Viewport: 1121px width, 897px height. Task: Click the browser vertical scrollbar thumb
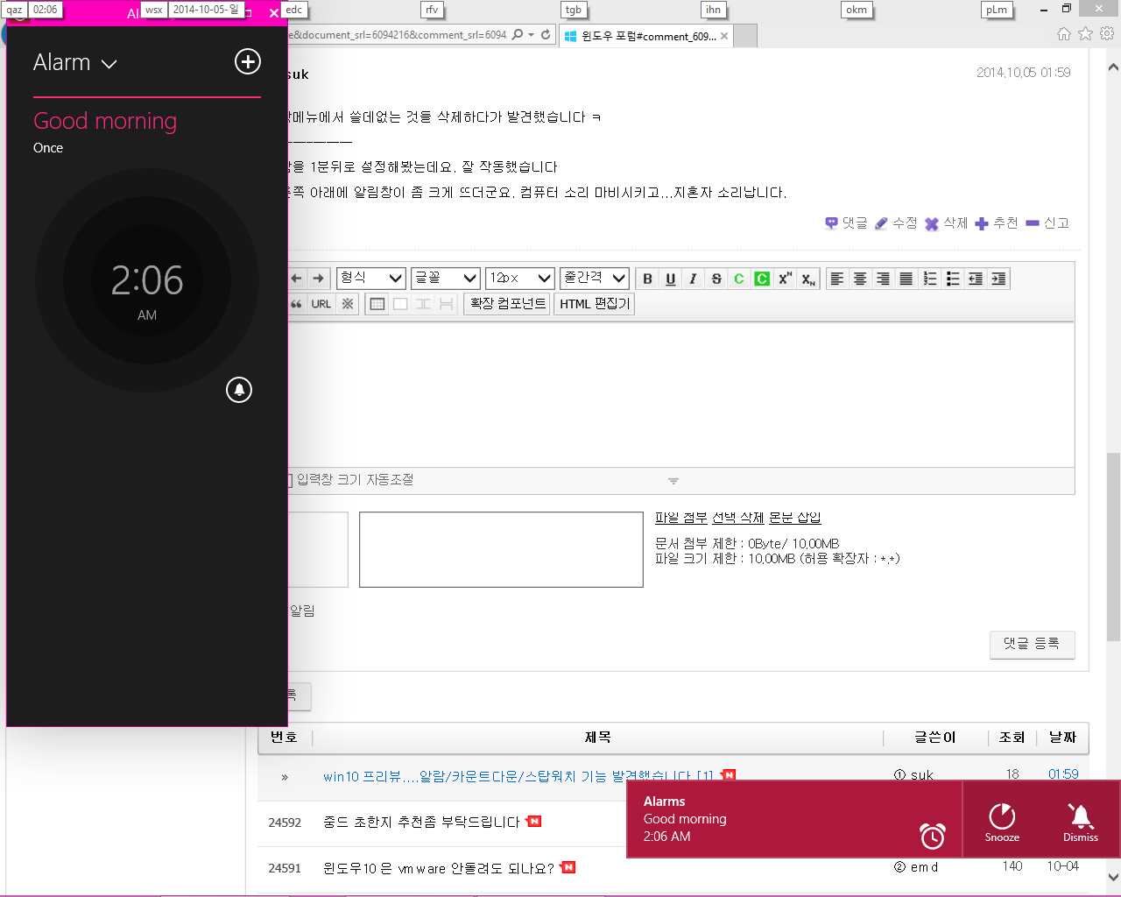(x=1113, y=547)
